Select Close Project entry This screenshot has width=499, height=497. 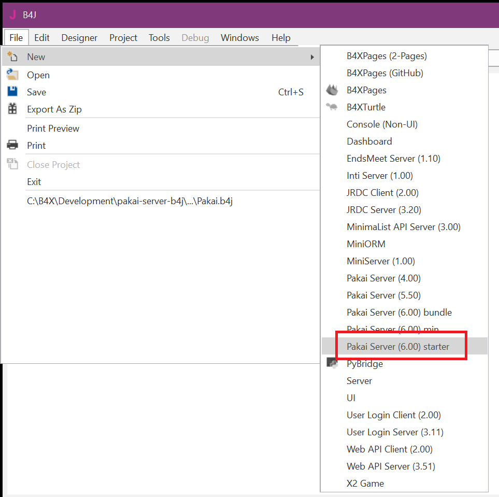click(161, 165)
